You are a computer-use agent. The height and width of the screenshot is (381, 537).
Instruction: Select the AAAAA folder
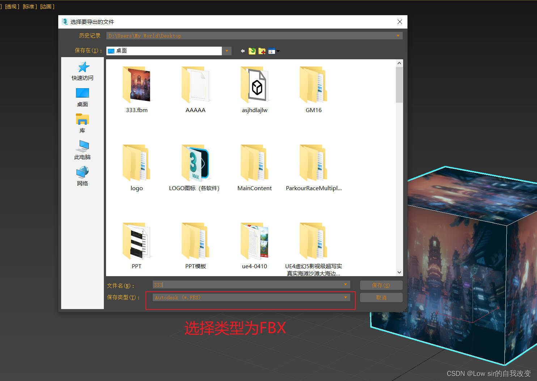pos(195,90)
